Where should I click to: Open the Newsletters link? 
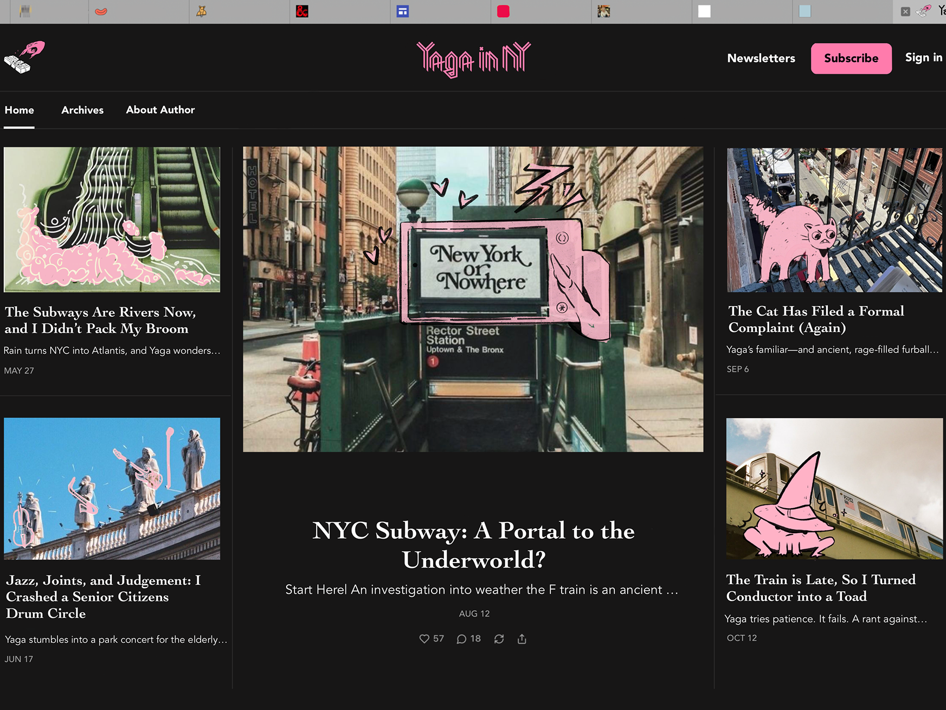tap(761, 58)
